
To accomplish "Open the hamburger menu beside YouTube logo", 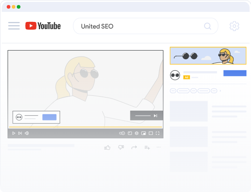I will [x=14, y=26].
